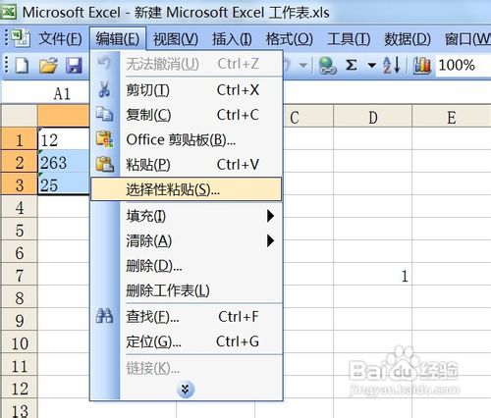Choose 删除工作表(L) menu item

pyautogui.click(x=186, y=290)
